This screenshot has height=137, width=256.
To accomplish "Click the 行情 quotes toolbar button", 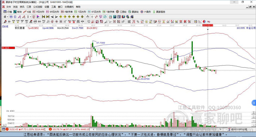I will (x=8, y=12).
